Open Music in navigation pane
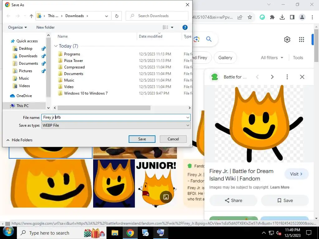The image size is (319, 239). pyautogui.click(x=24, y=78)
